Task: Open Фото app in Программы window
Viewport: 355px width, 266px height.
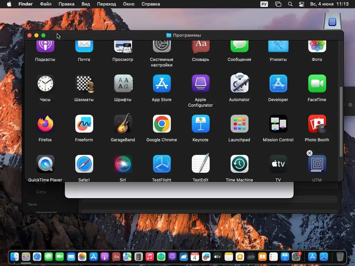Action: [x=317, y=46]
